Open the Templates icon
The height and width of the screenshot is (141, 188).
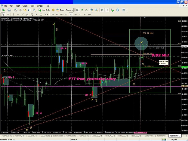pyautogui.click(x=124, y=10)
